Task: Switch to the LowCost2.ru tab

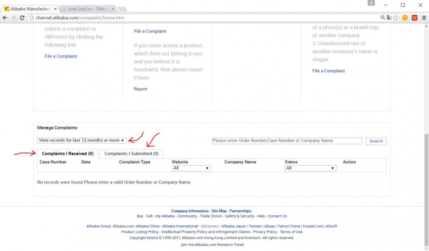Action: pos(88,9)
